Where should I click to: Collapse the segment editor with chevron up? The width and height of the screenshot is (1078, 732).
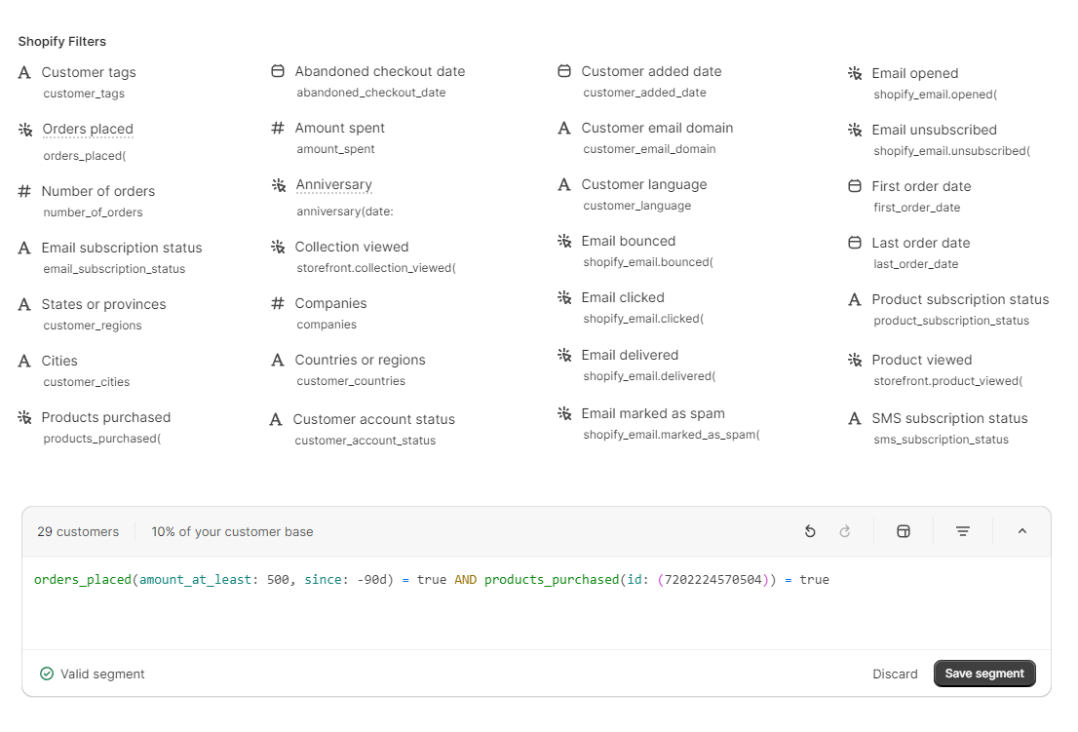[x=1022, y=531]
